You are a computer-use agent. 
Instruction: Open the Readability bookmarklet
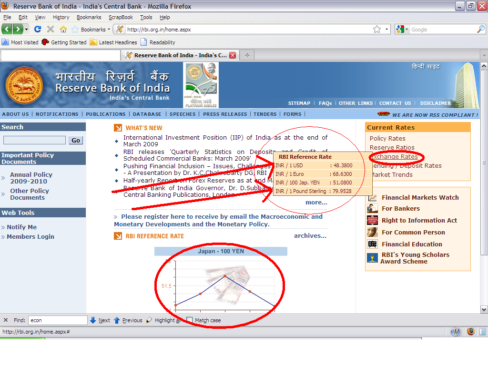[158, 42]
